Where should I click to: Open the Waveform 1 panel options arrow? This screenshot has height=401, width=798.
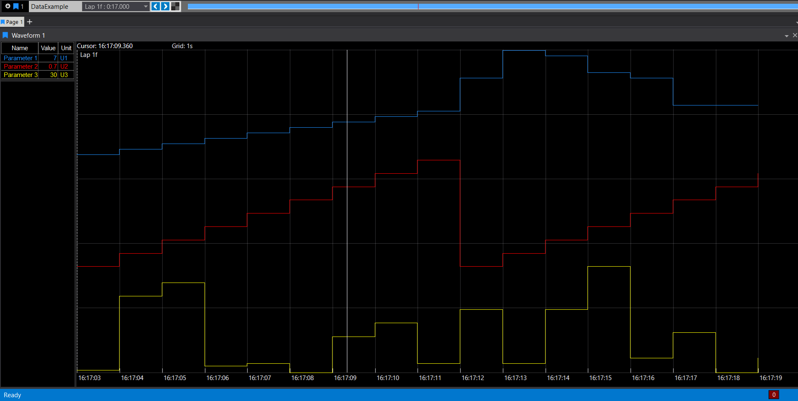[x=787, y=36]
